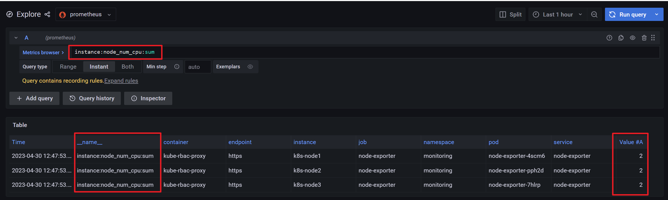Open the Last 1 hour time picker
668x200 pixels.
click(x=558, y=15)
